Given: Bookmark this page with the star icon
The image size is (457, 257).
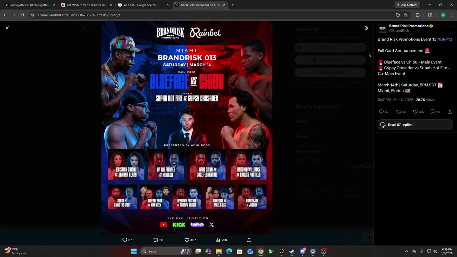Looking at the screenshot, I should 406,15.
